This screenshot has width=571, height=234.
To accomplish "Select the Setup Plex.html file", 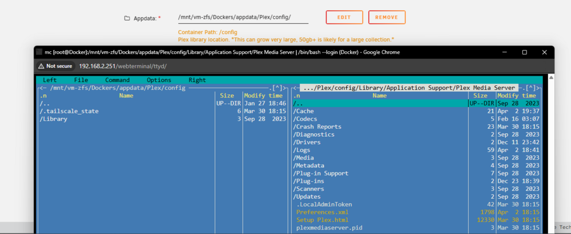I will pos(416,220).
